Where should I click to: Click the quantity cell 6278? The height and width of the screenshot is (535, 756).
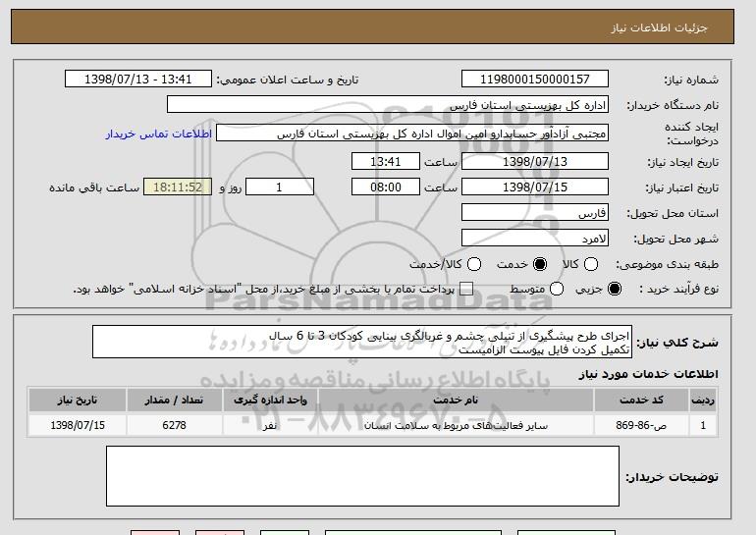pyautogui.click(x=174, y=426)
